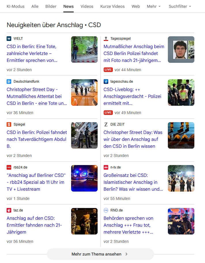Image resolution: width=205 pixels, height=263 pixels.
Task: Switch to the Alle tab
Action: coord(35,6)
